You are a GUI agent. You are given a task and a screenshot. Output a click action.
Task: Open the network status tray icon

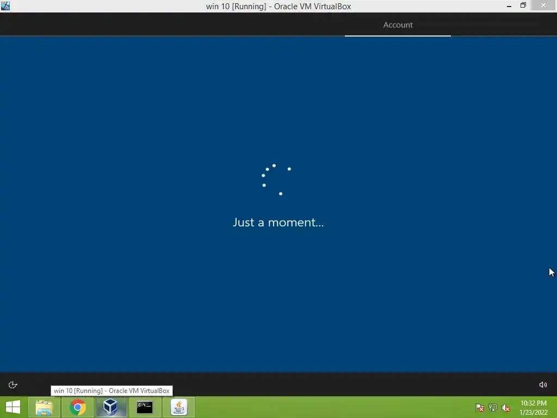pos(493,408)
